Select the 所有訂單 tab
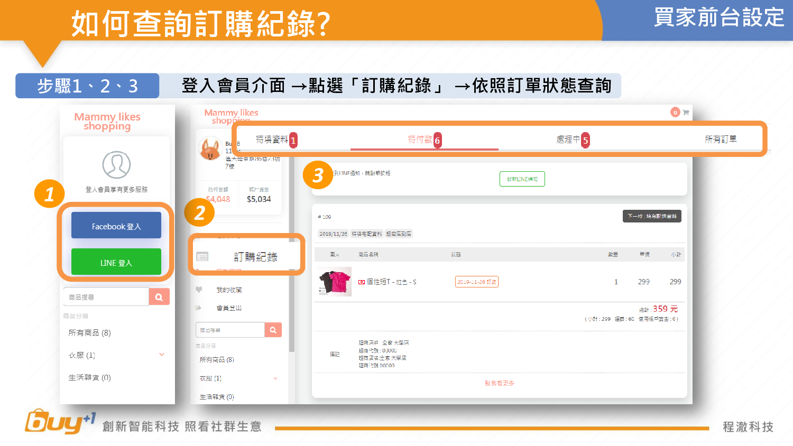The image size is (793, 446). tap(720, 140)
